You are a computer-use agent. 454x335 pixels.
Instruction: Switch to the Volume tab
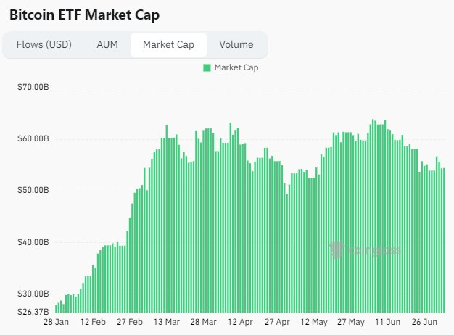[x=236, y=44]
